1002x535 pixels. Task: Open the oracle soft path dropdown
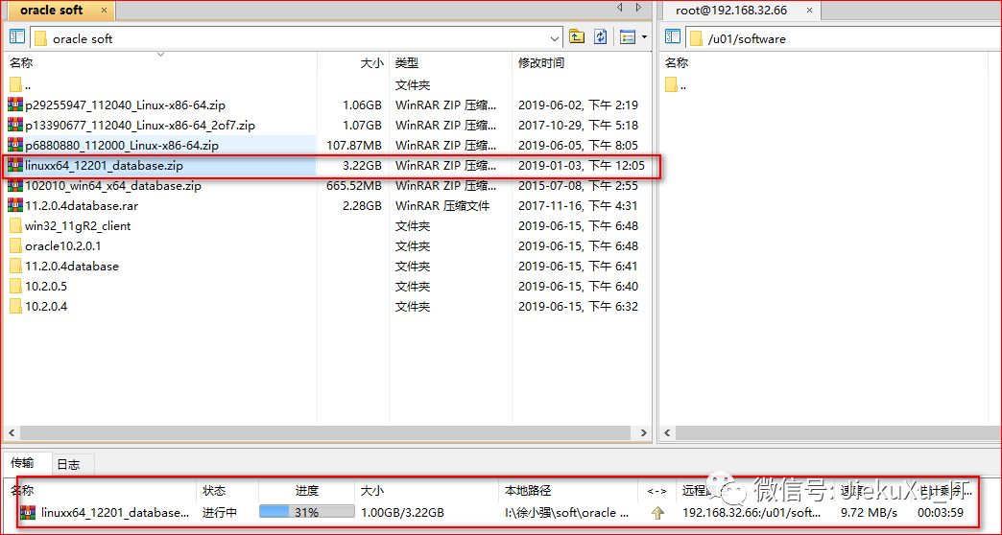tap(554, 38)
